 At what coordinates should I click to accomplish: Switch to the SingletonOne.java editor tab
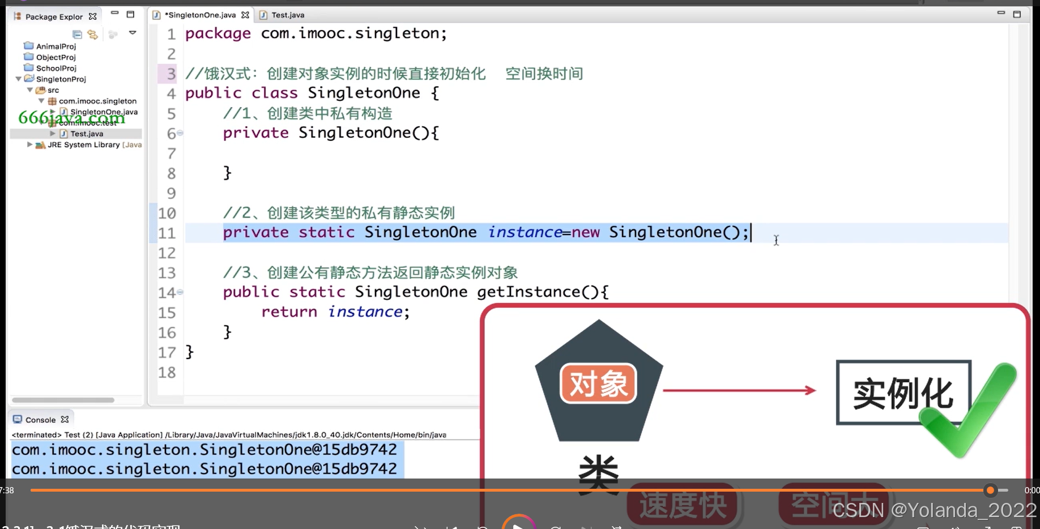[x=199, y=15]
